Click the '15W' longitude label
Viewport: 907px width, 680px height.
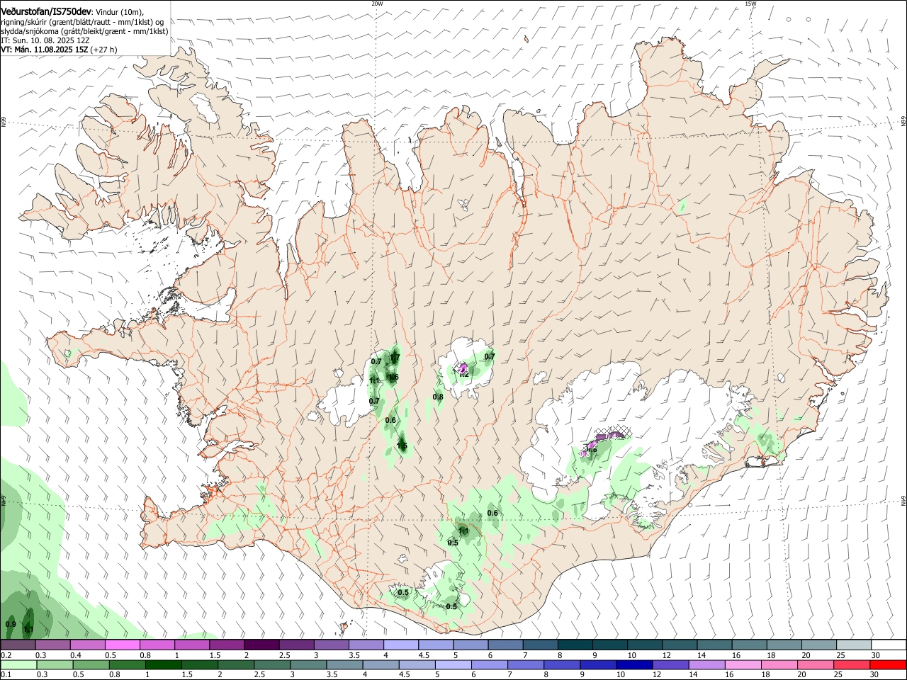(750, 4)
